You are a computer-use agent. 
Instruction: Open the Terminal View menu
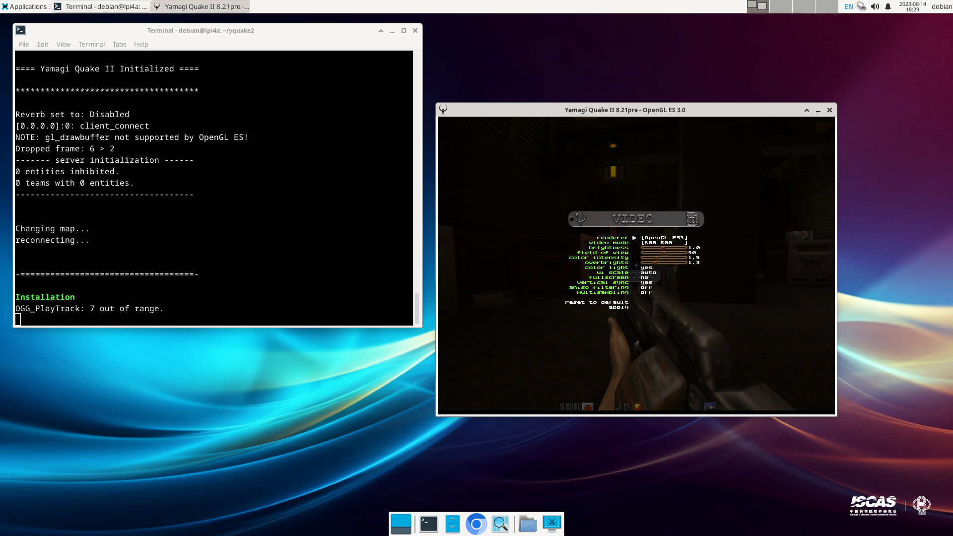[x=64, y=44]
